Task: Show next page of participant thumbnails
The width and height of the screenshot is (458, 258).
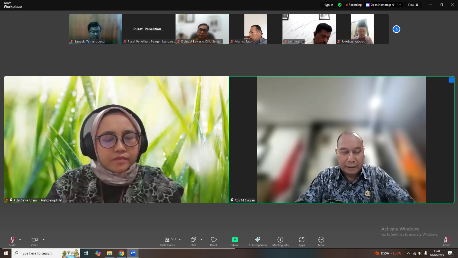Action: (396, 29)
